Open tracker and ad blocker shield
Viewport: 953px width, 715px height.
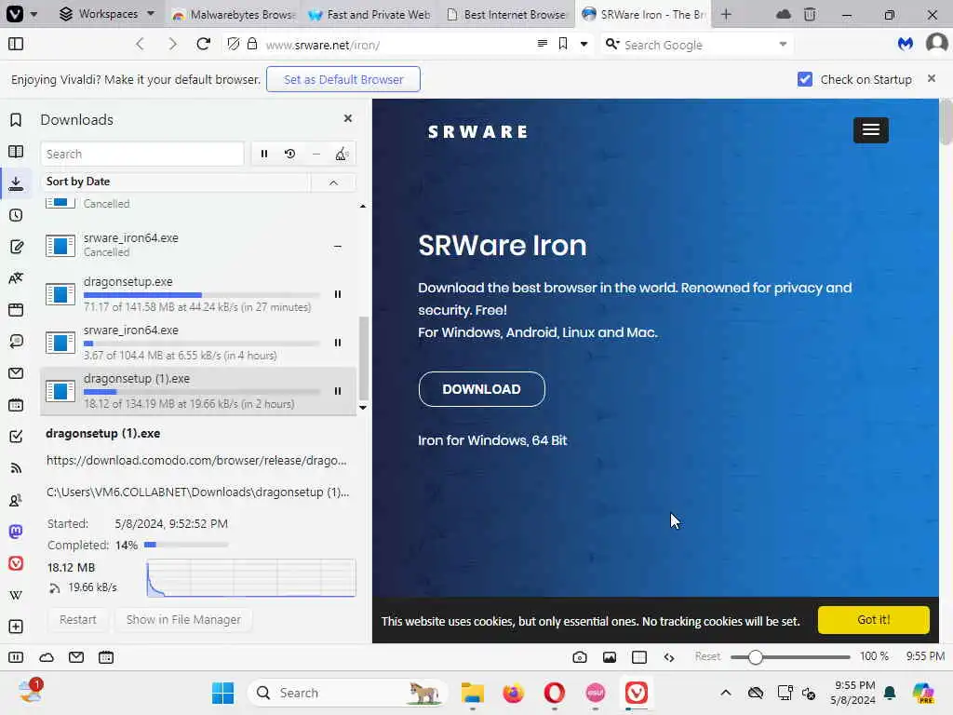pos(233,44)
